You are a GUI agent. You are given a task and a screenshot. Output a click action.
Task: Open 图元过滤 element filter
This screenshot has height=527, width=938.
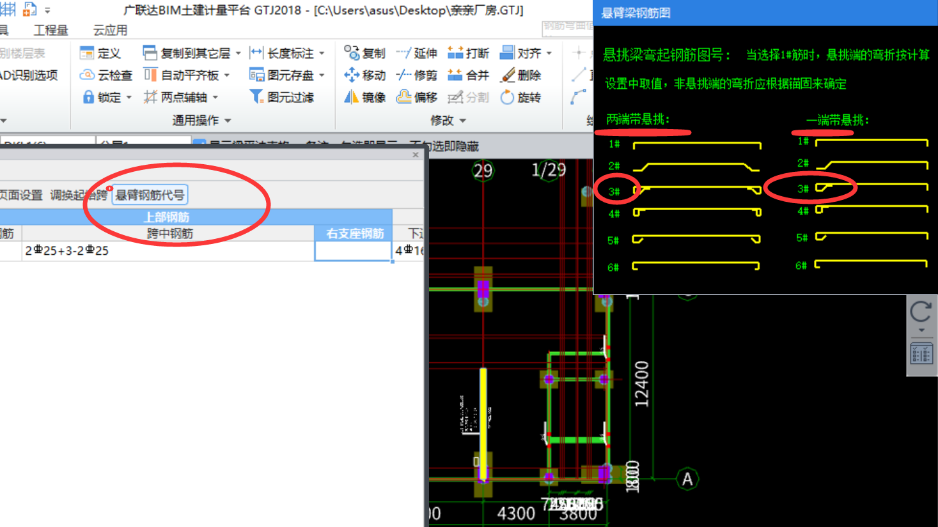(282, 97)
